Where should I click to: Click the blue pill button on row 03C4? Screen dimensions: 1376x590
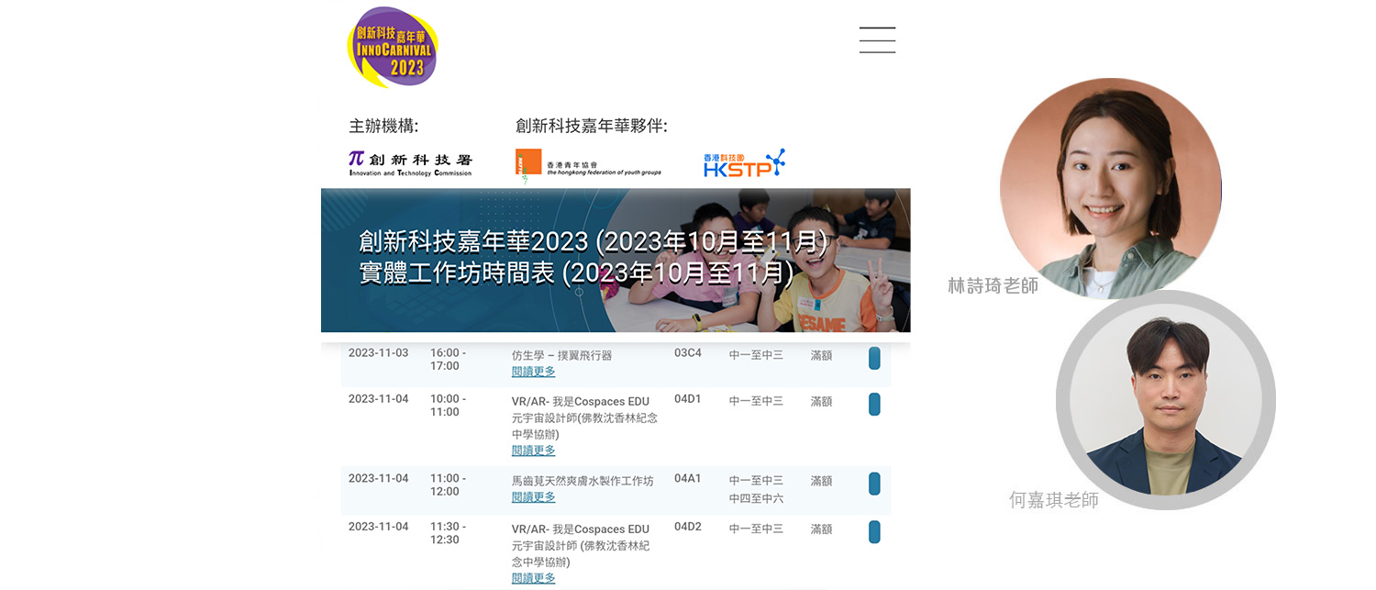tap(872, 358)
